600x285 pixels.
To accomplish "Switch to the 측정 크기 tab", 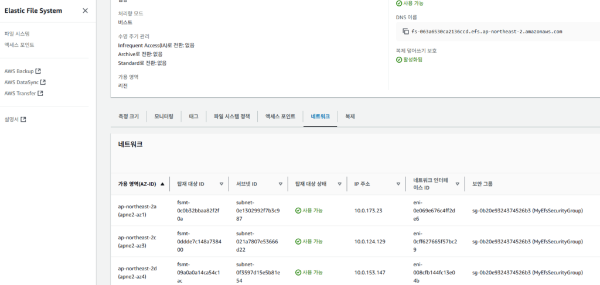I will (x=128, y=116).
